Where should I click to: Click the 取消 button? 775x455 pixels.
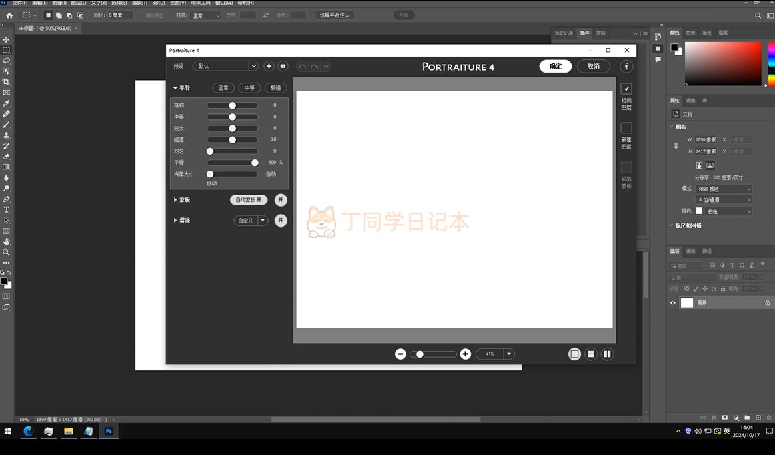[593, 66]
